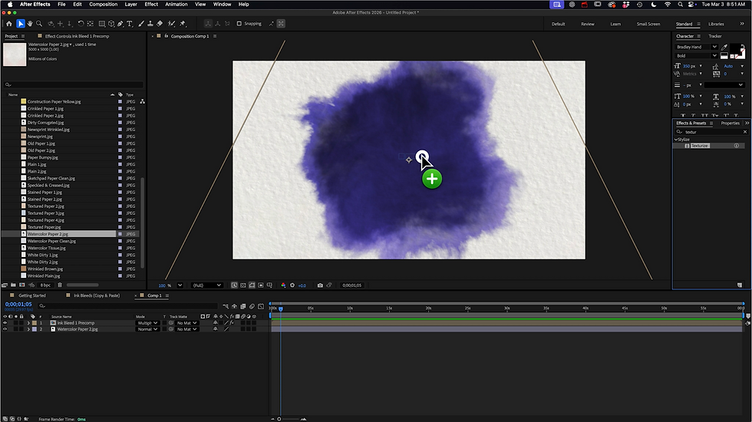Expand the Watercolor Paper 2.jpg layer properties

pyautogui.click(x=28, y=329)
